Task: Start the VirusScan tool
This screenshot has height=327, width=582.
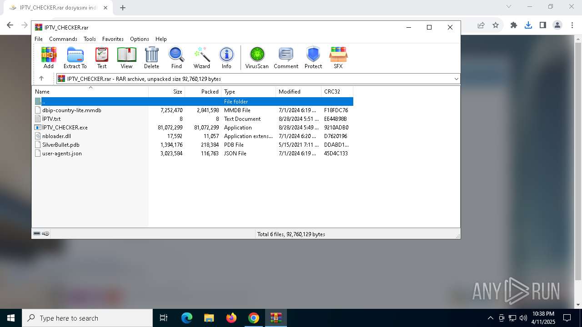Action: point(257,58)
